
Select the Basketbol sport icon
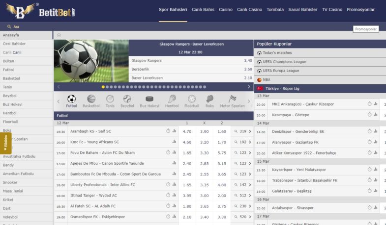(x=90, y=100)
